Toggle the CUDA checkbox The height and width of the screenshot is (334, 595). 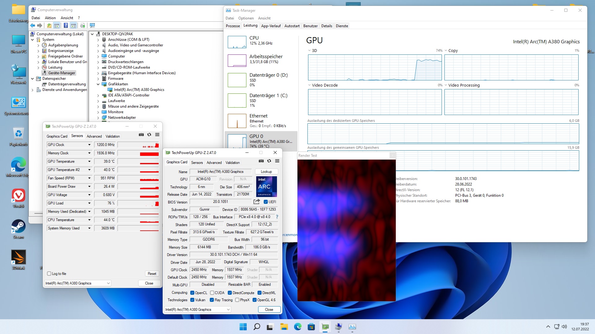click(x=212, y=293)
